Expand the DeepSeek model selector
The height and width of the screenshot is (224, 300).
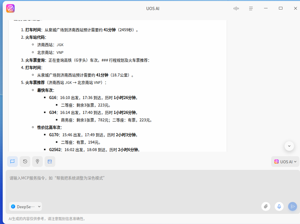26,206
